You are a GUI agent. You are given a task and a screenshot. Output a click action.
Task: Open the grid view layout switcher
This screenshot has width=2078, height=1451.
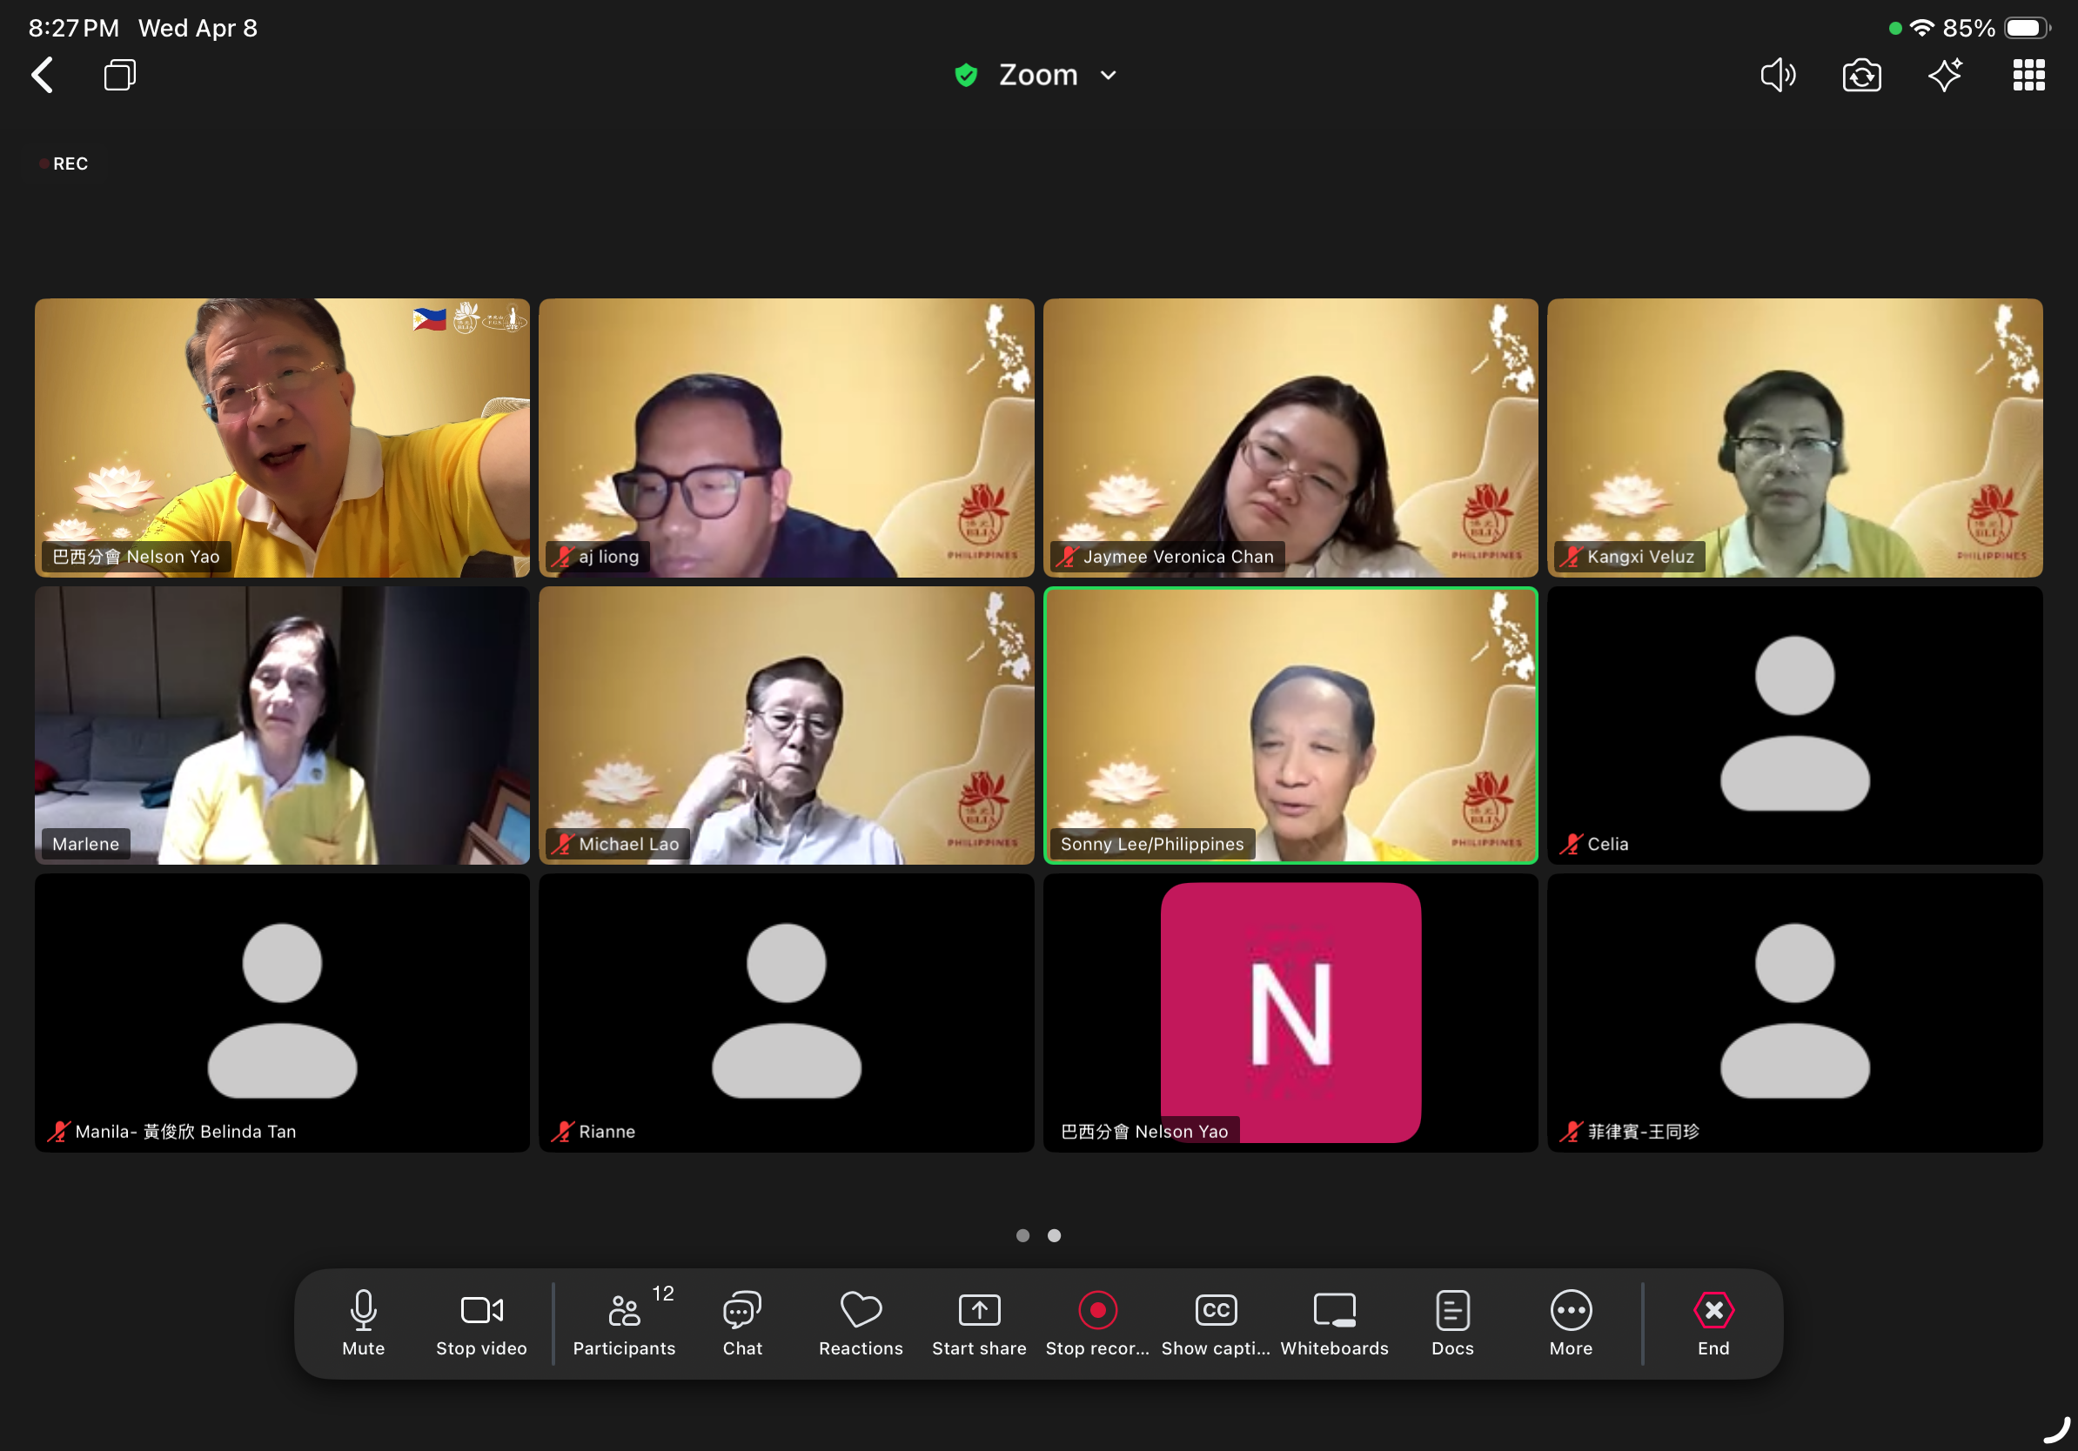(2028, 75)
